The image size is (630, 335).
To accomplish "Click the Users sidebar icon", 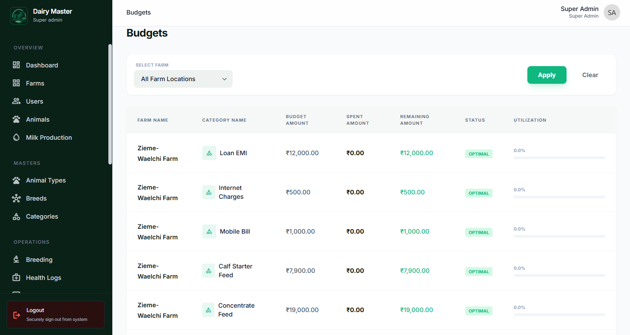I will pos(16,101).
